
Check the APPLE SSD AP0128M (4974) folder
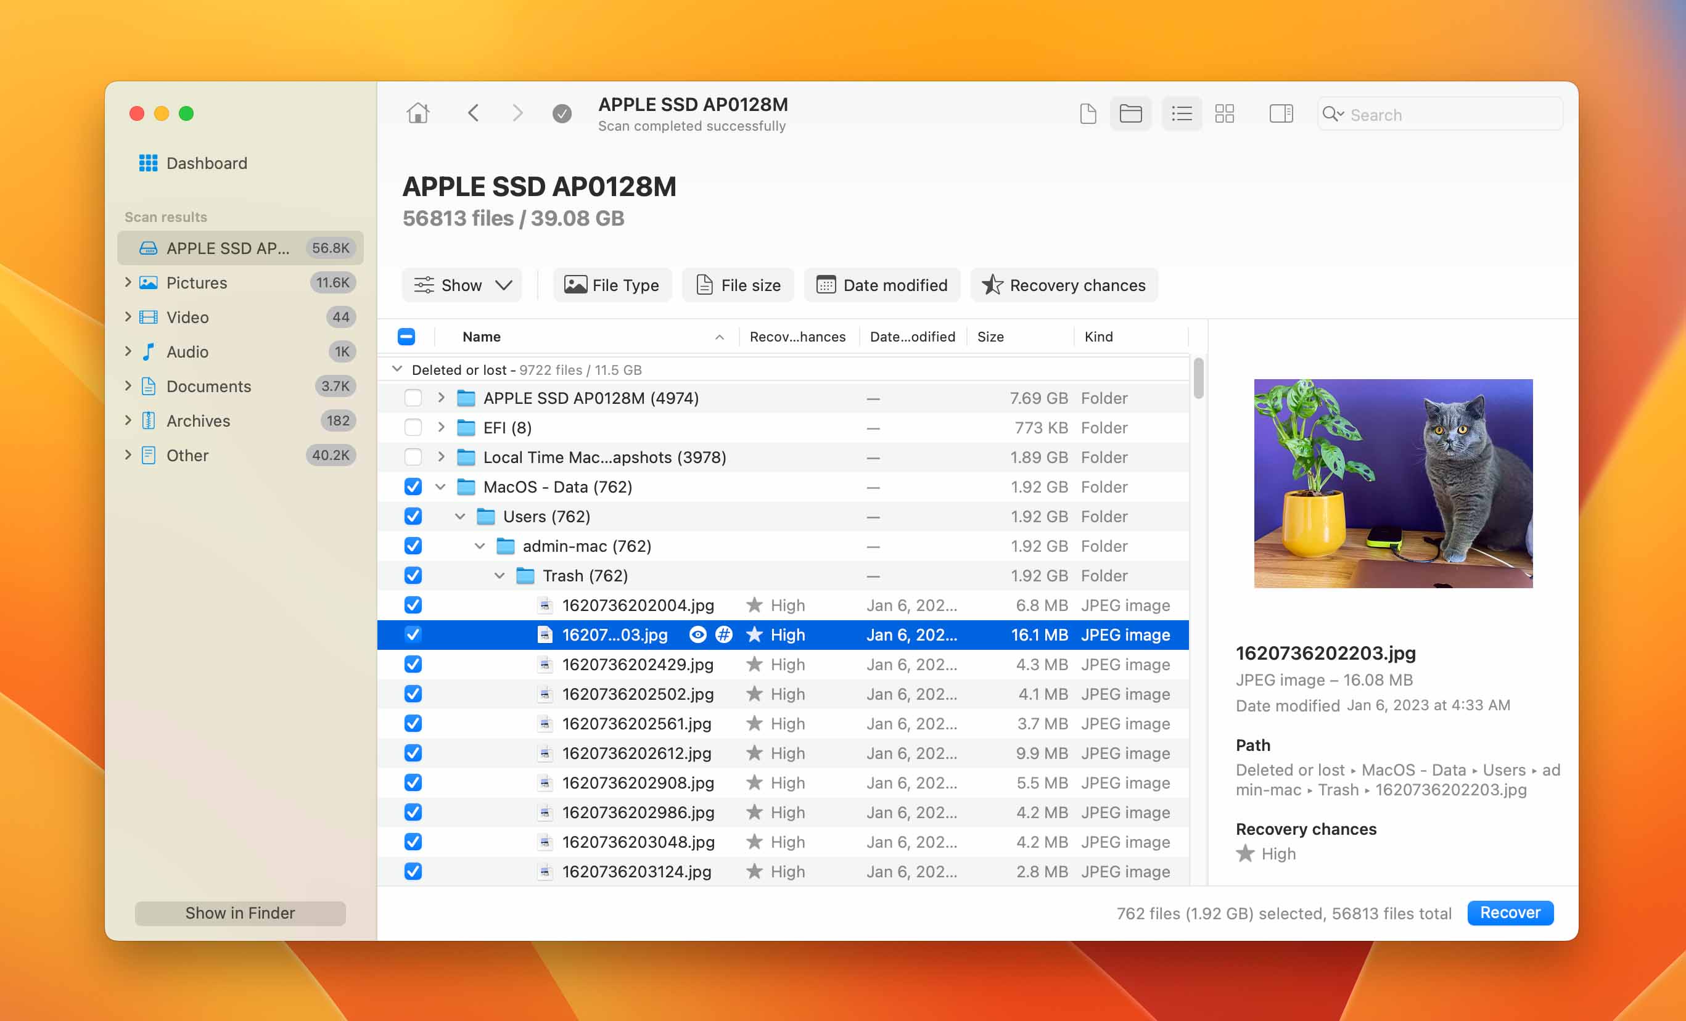(413, 398)
